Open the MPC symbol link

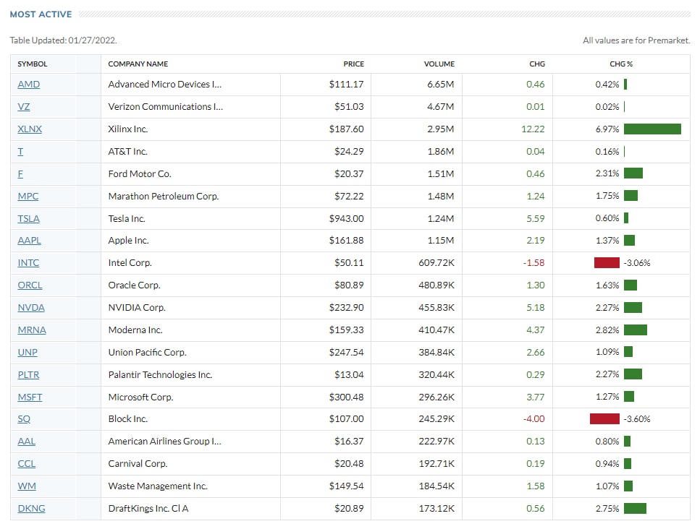(x=28, y=196)
